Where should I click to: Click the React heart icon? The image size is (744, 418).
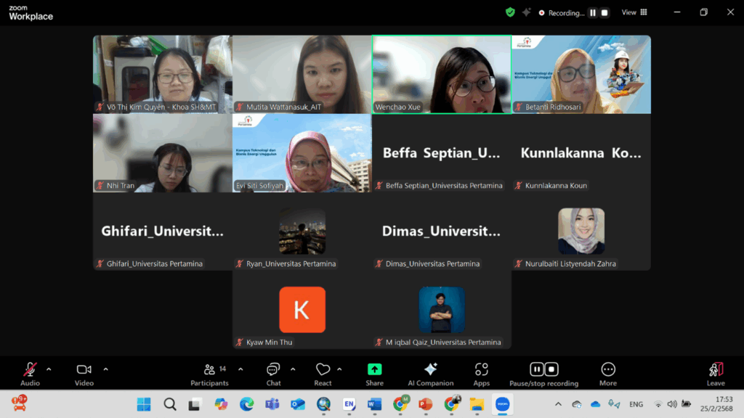(x=323, y=370)
